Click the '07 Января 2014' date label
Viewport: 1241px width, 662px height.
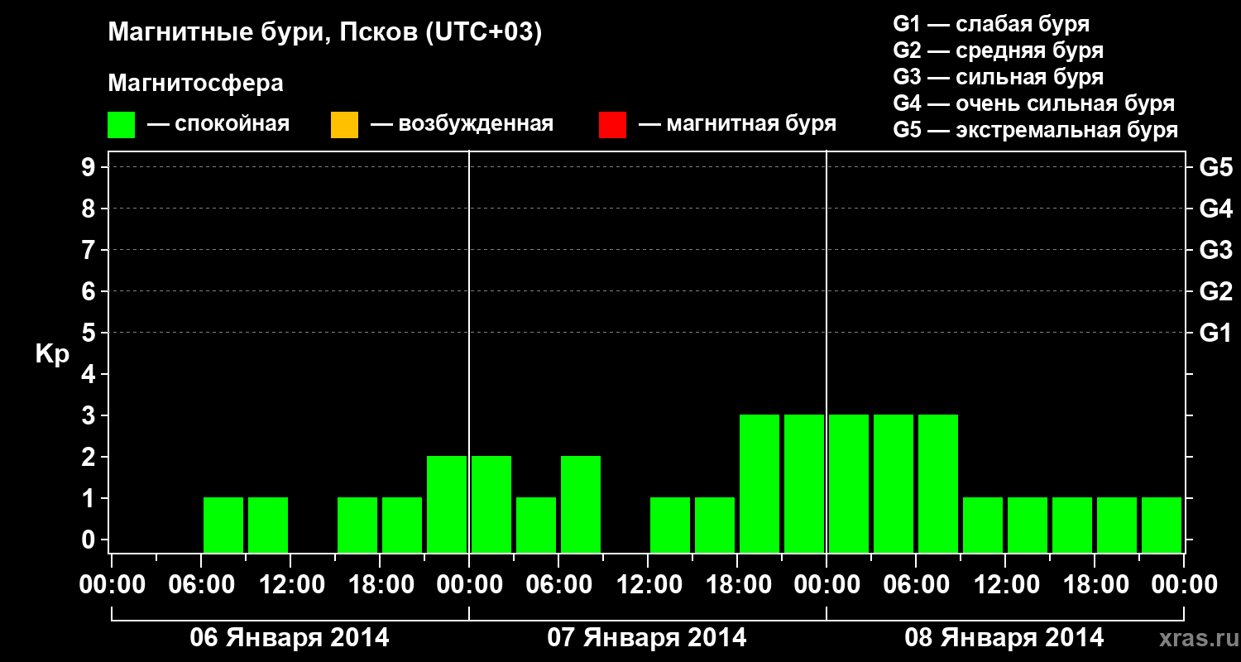coord(647,638)
